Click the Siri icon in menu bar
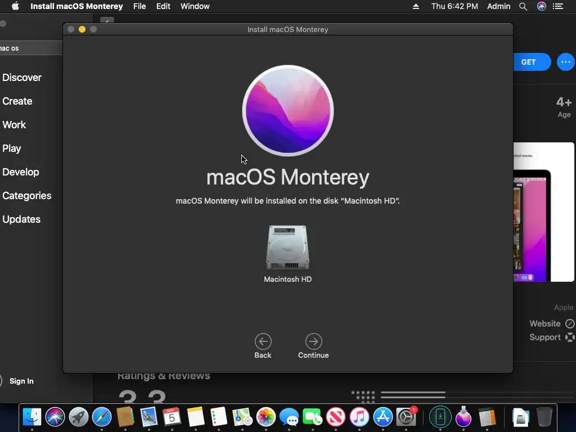The image size is (576, 432). click(x=542, y=6)
